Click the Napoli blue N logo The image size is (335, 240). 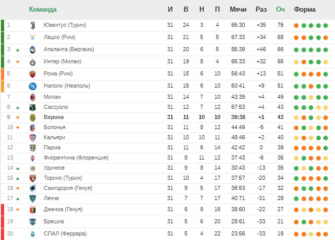tap(32, 86)
